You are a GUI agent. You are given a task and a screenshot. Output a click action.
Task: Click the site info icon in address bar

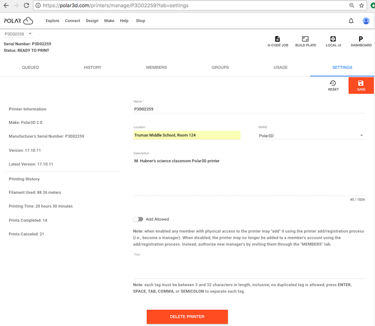coord(38,6)
